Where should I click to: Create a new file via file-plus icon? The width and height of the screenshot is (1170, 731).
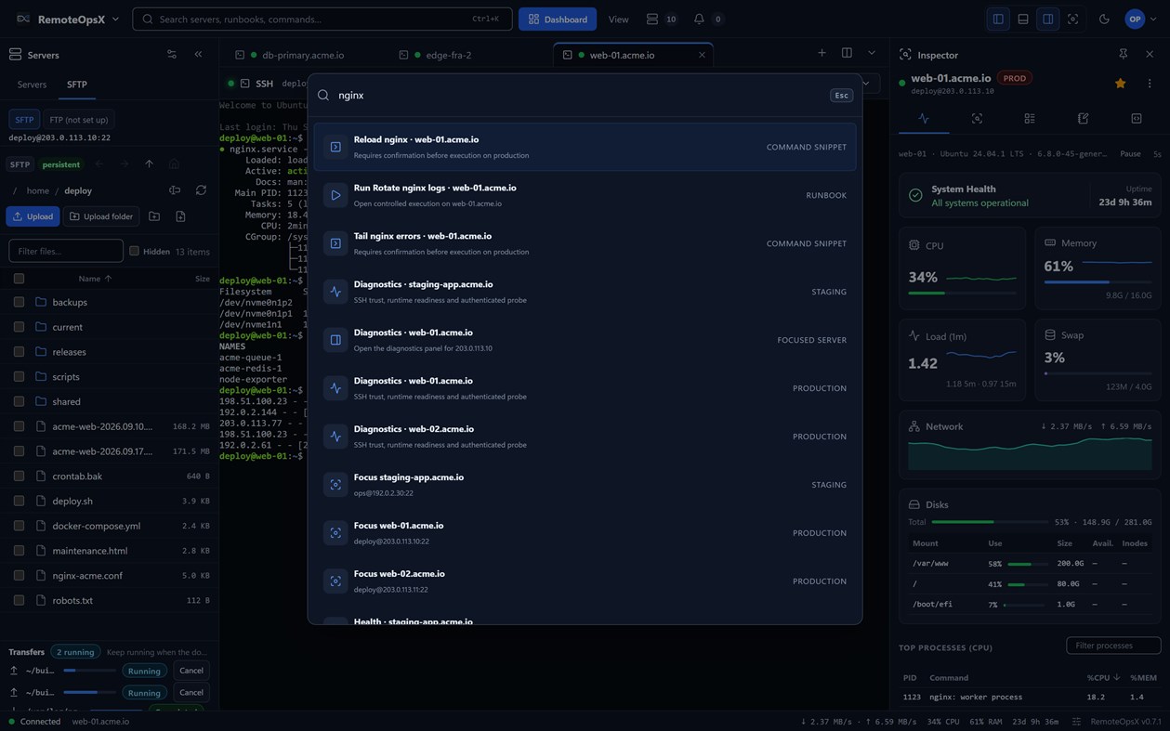tap(180, 216)
